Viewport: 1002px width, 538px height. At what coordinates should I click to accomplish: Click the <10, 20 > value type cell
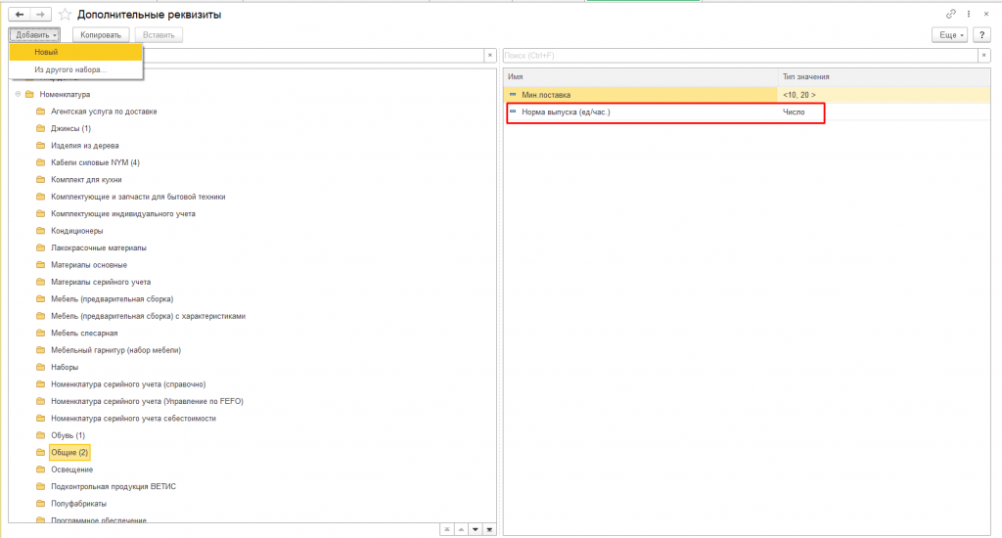(x=885, y=95)
